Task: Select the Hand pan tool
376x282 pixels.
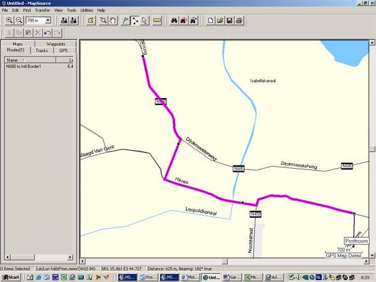Action: click(x=113, y=20)
